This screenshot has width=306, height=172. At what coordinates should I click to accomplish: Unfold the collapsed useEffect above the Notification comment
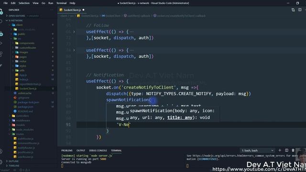pyautogui.click(x=74, y=50)
